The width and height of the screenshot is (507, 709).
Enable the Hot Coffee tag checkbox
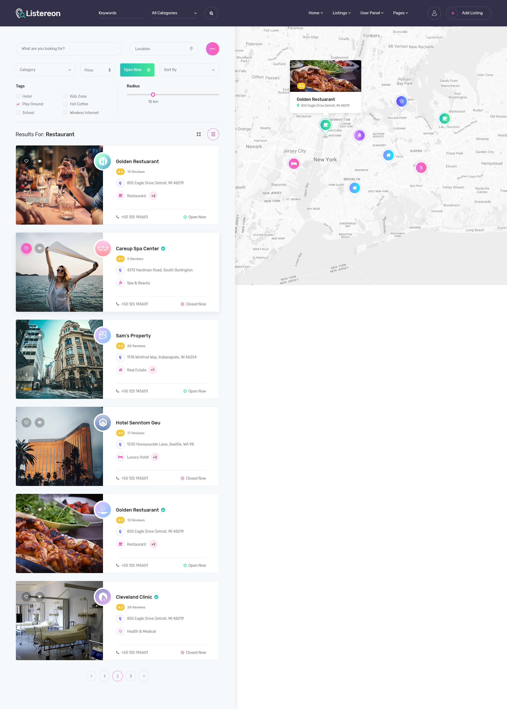[x=65, y=104]
